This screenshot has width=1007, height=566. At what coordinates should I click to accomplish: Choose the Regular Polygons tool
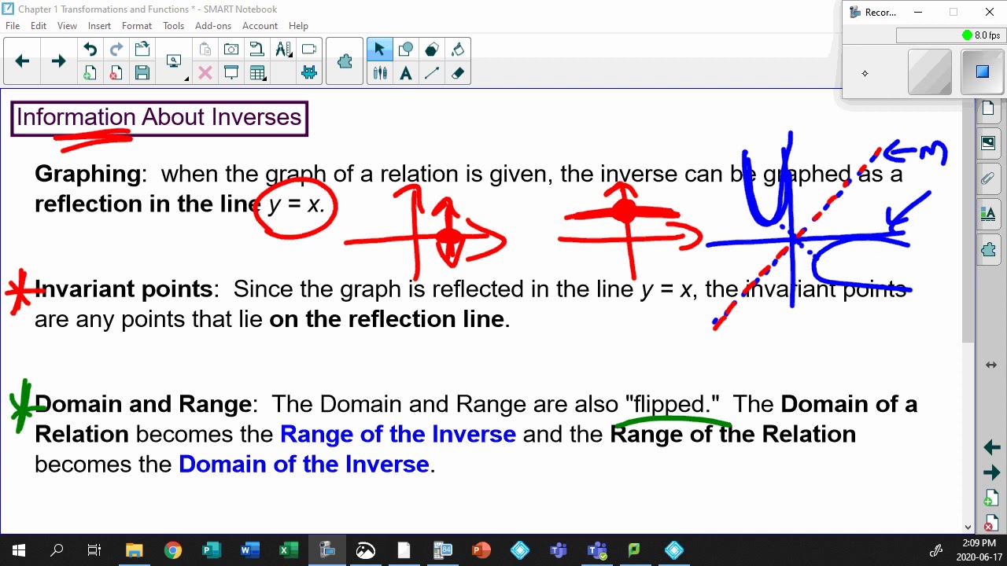point(432,50)
